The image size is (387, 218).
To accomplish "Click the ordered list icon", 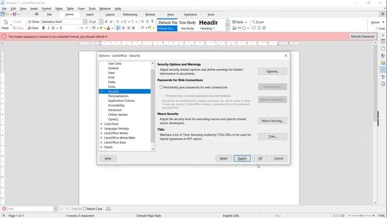I will (125, 22).
